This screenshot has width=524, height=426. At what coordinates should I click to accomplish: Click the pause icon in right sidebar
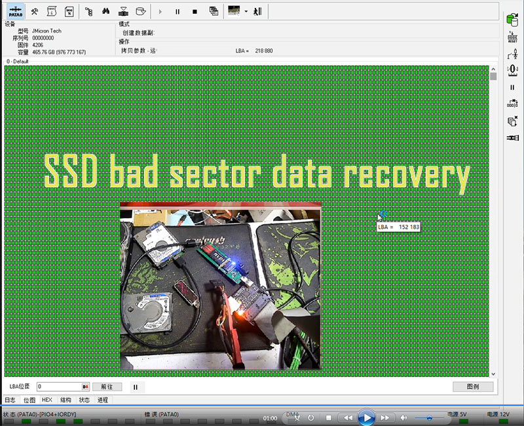512,88
